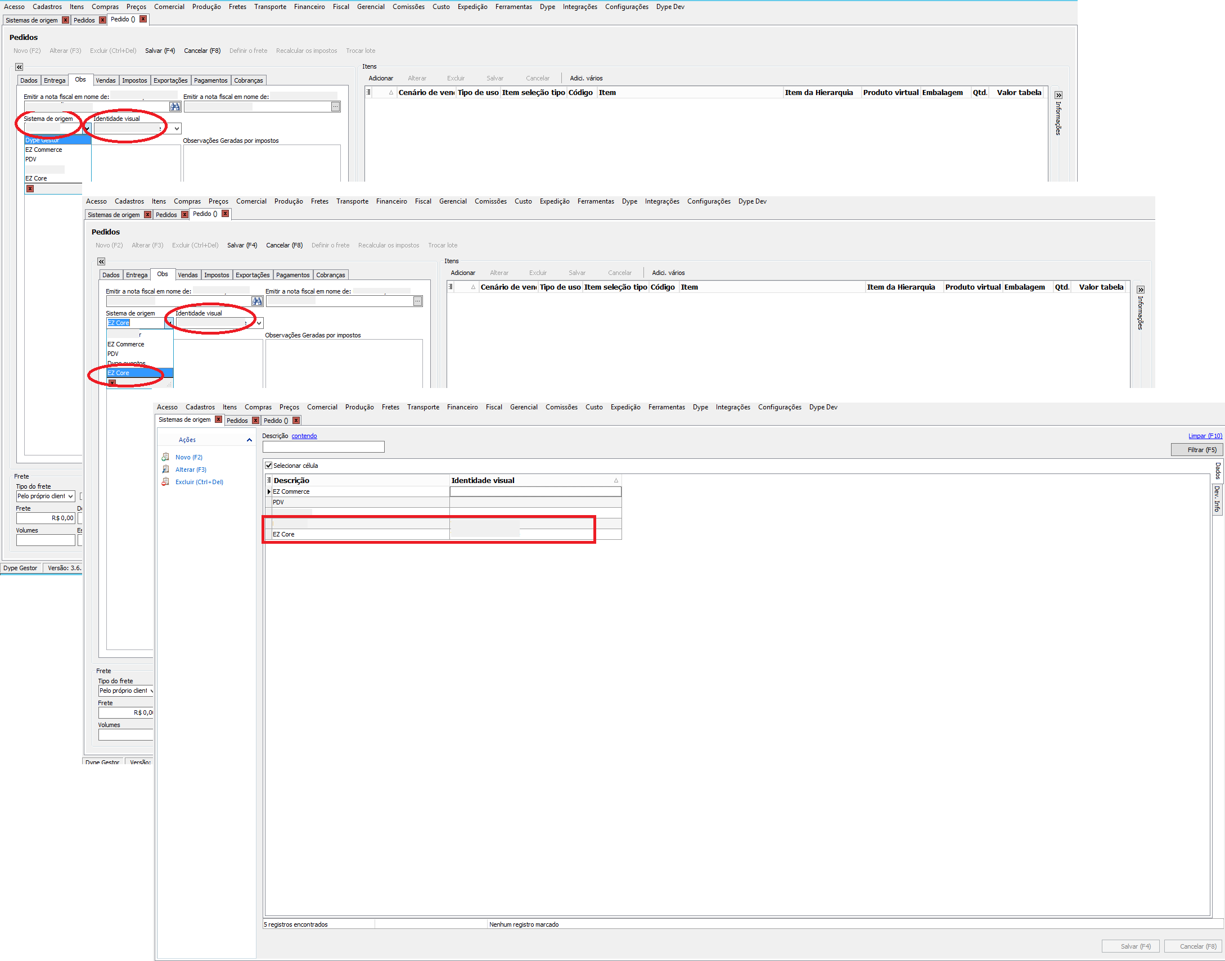The height and width of the screenshot is (961, 1225).
Task: Expand Informações panel arrow in top window
Action: 1059,95
